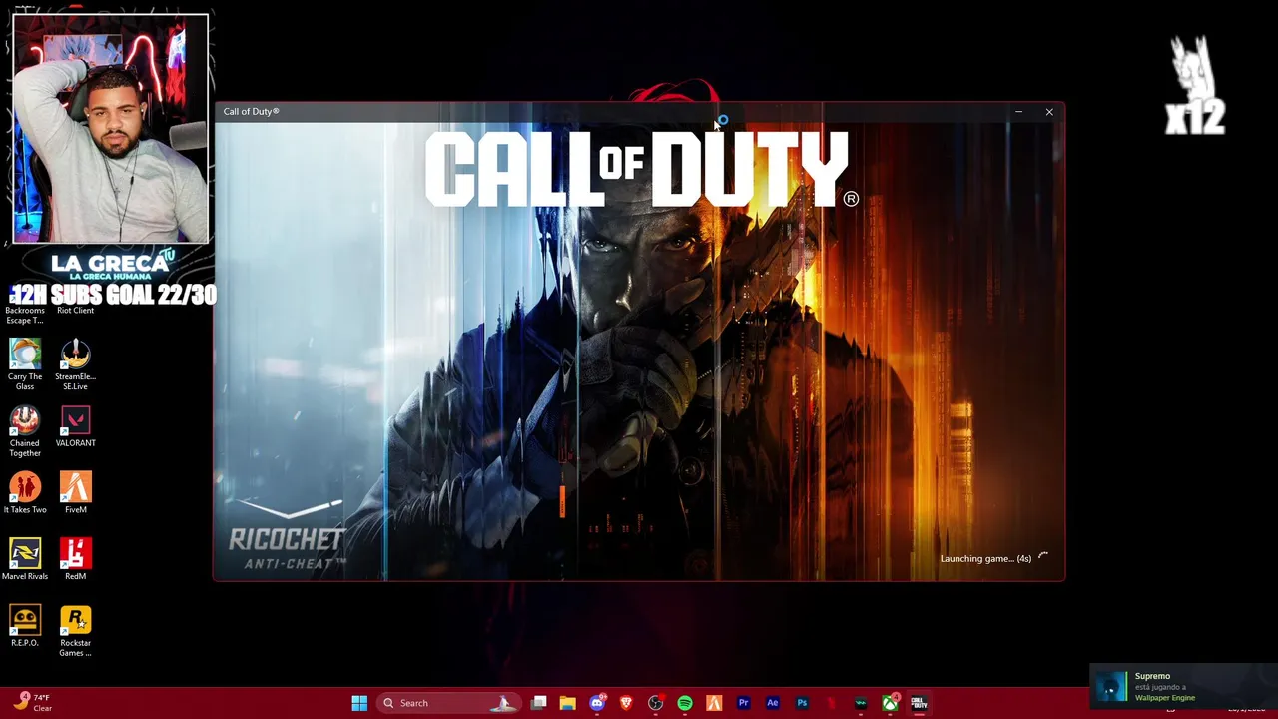Launch Brave browser from the taskbar
1278x719 pixels.
point(626,703)
